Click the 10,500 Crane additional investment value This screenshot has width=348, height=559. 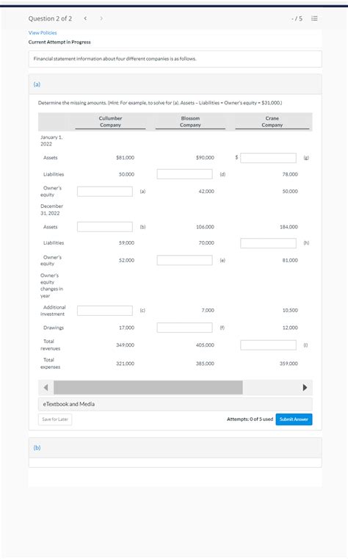pos(290,310)
